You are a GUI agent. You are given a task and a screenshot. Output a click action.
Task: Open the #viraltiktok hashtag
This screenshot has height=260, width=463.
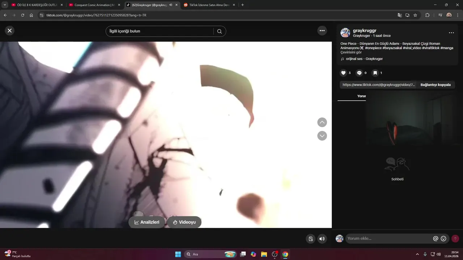click(x=431, y=48)
